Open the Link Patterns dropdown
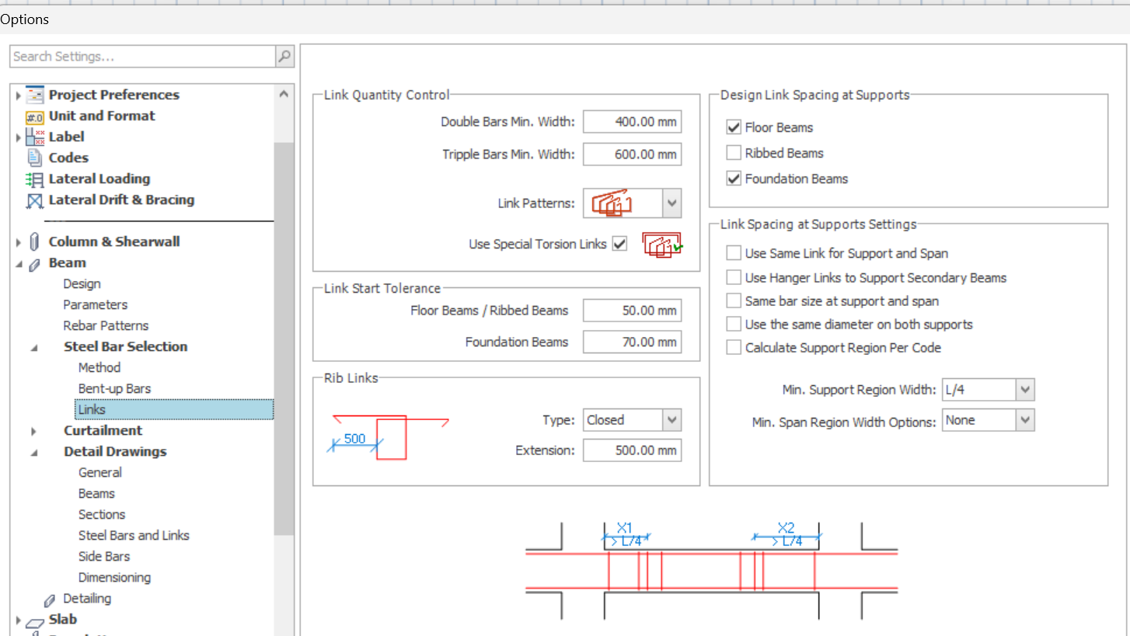 [x=671, y=203]
